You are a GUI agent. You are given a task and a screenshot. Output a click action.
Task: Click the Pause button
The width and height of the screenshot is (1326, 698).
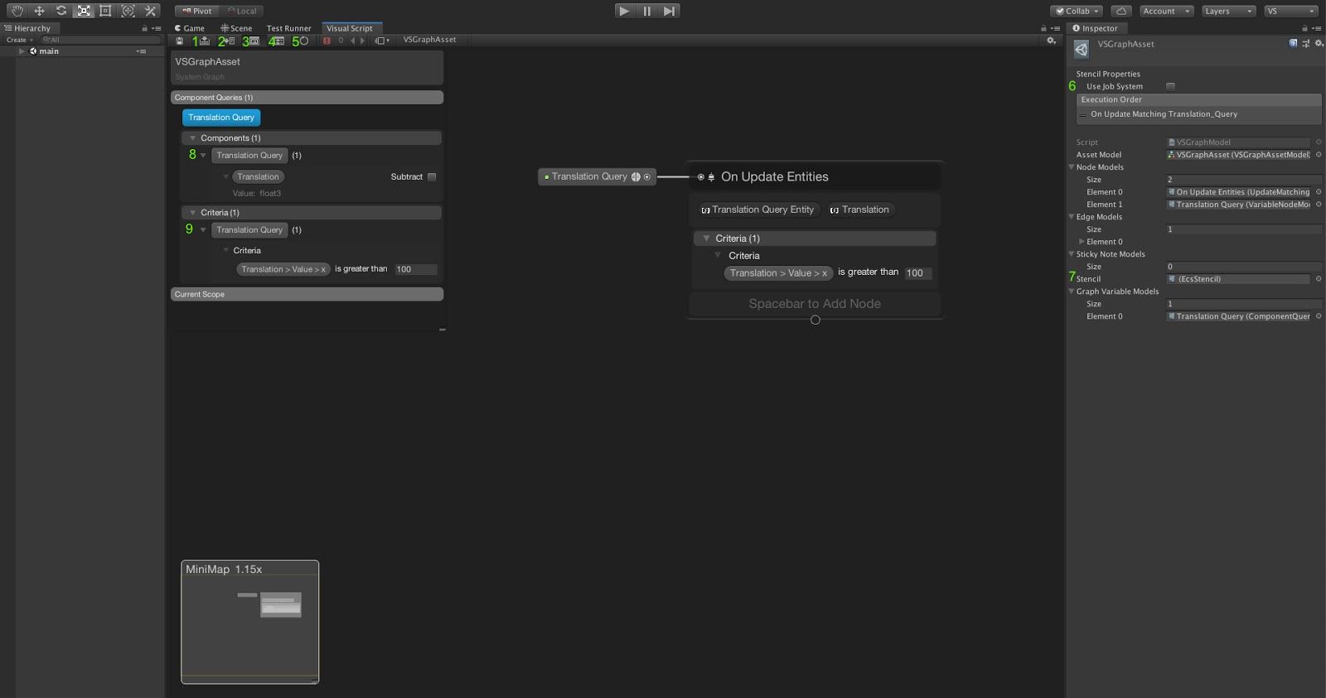647,11
